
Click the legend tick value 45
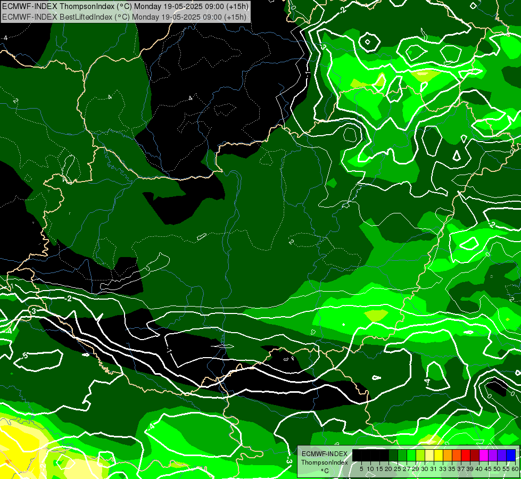click(488, 469)
